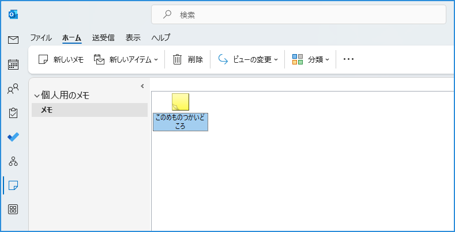Open the Mail view in sidebar

(x=13, y=40)
